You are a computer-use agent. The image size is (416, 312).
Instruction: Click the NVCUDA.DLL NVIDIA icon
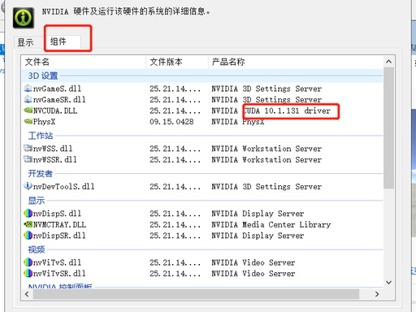click(x=28, y=110)
